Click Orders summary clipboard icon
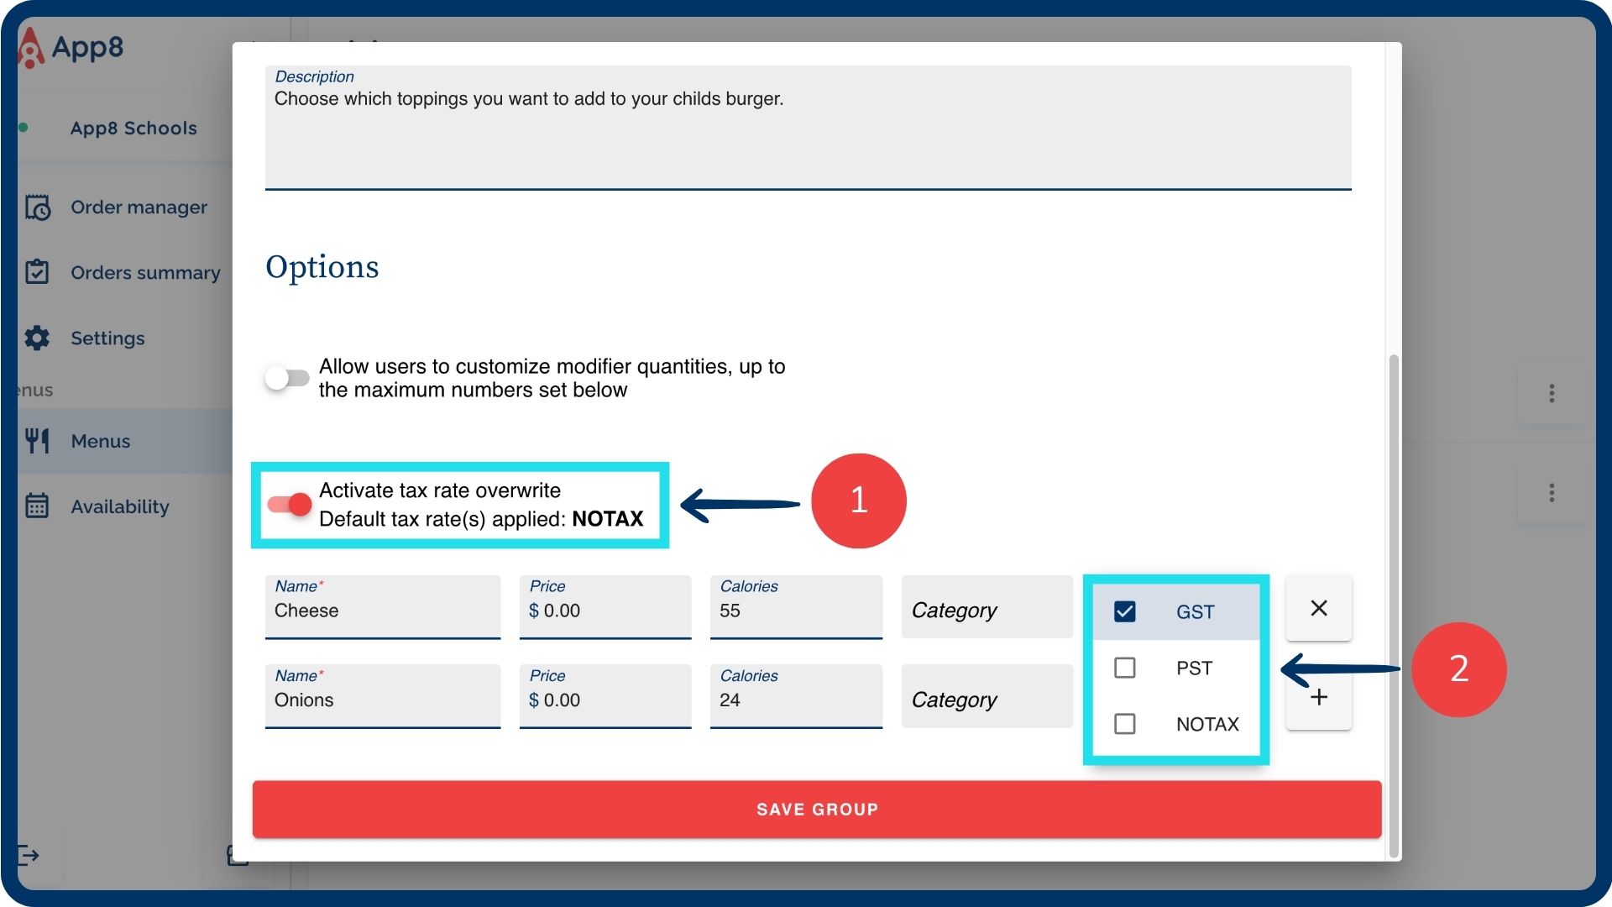This screenshot has height=907, width=1612. (38, 272)
